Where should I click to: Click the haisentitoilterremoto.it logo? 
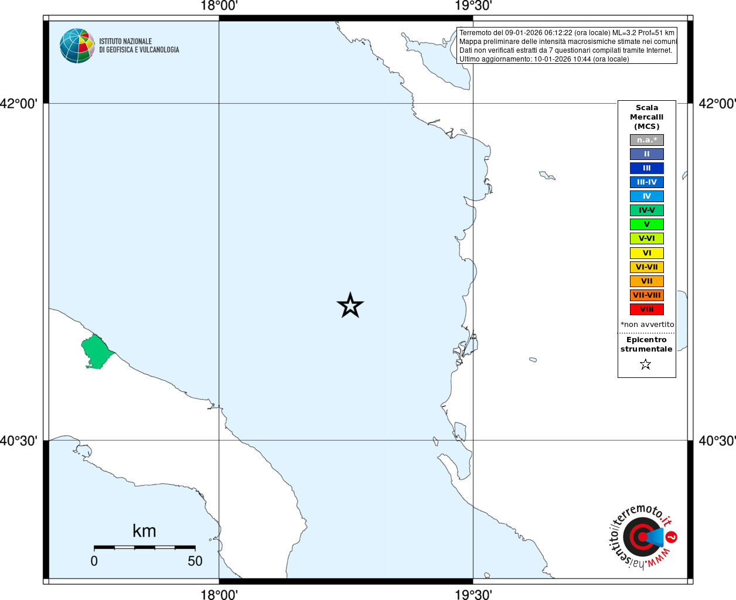(643, 536)
